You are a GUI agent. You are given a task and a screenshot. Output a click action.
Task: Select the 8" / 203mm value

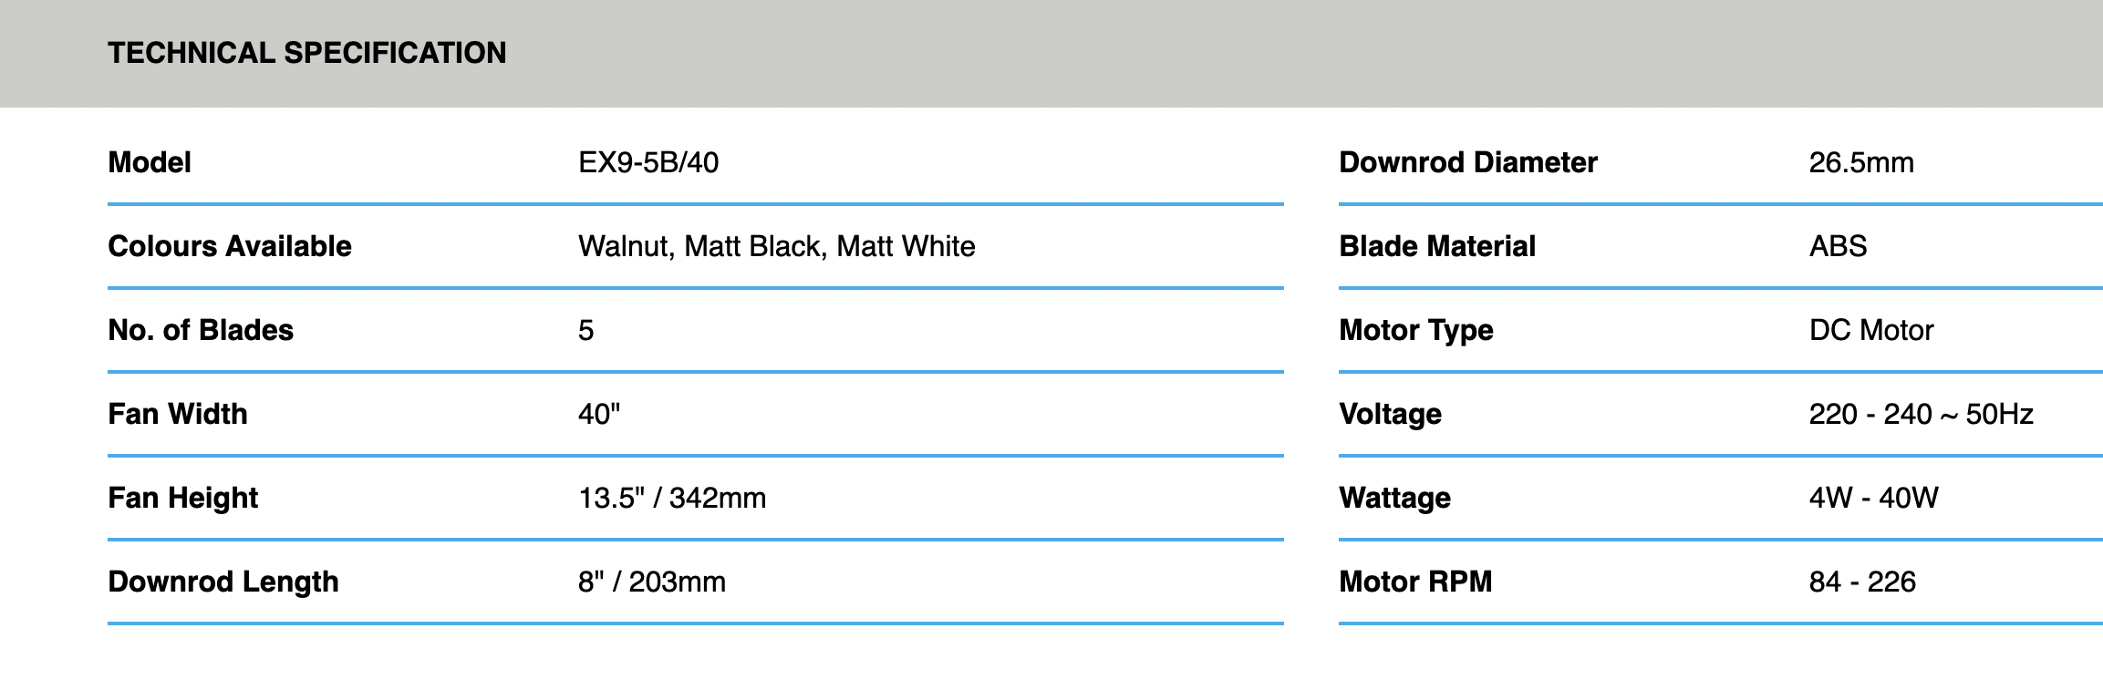(652, 582)
